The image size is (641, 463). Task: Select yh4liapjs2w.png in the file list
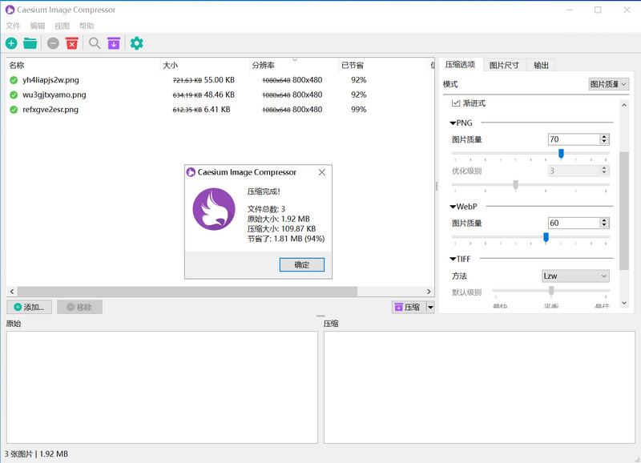(50, 79)
